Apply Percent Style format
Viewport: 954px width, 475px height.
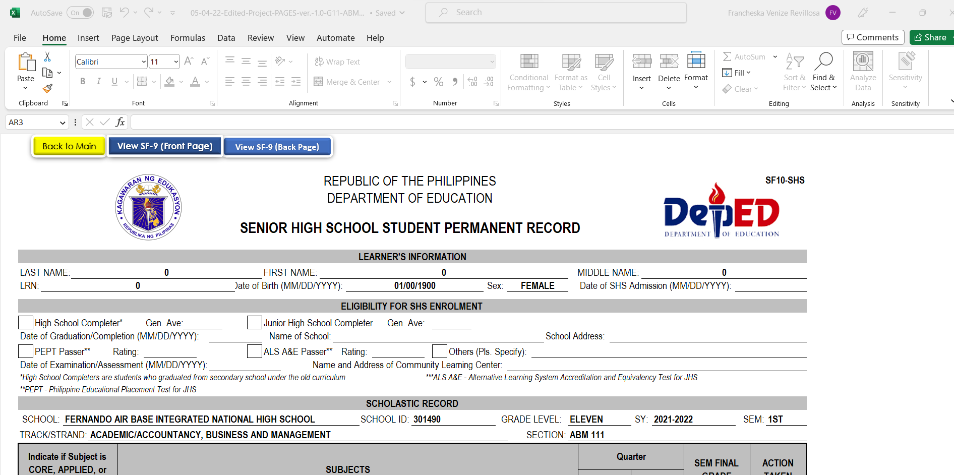point(439,82)
